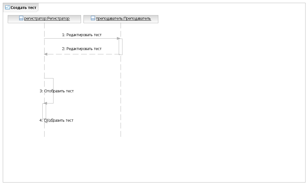Click the arrowhead of self-message 3
This screenshot has height=185, width=308.
(45, 103)
